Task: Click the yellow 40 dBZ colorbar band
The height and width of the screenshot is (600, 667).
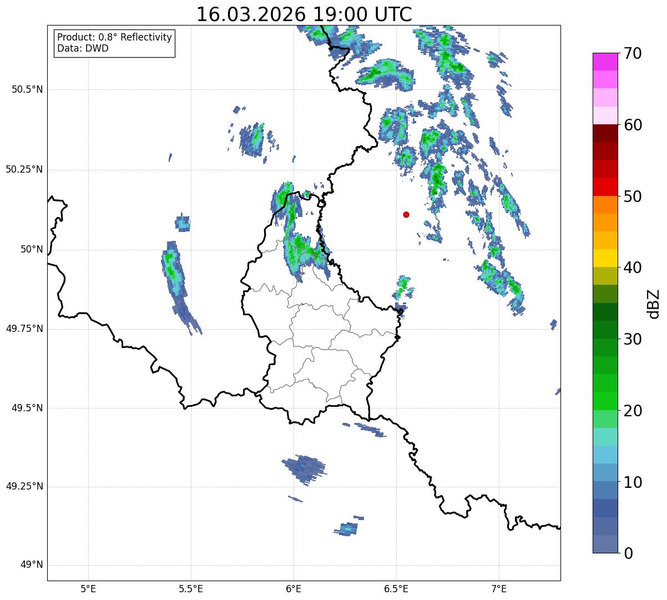Action: click(x=605, y=258)
